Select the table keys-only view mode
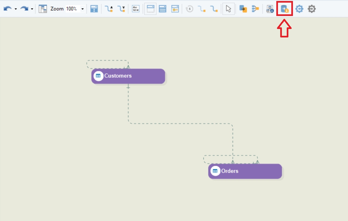348x221 pixels. pos(175,9)
